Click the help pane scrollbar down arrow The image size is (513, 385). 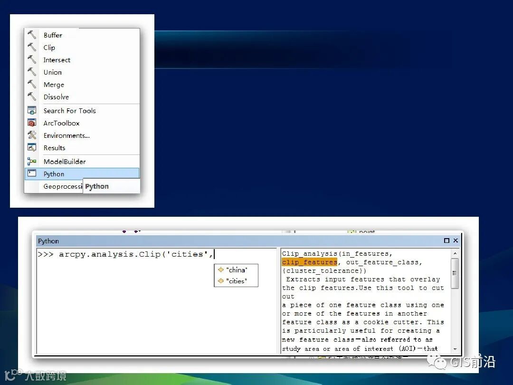coord(455,349)
